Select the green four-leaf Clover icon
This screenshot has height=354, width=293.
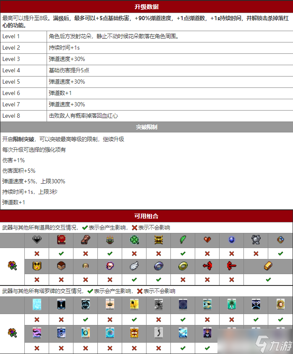[134, 240]
